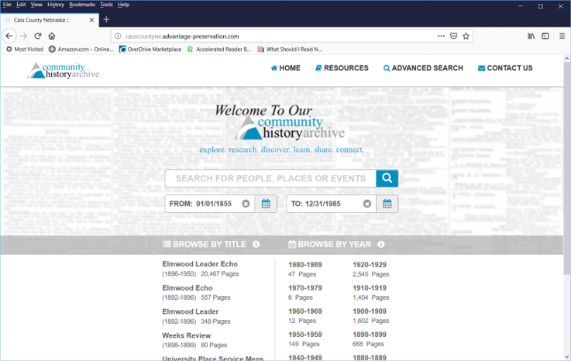
Task: Browse years 1920-1929
Action: (370, 265)
